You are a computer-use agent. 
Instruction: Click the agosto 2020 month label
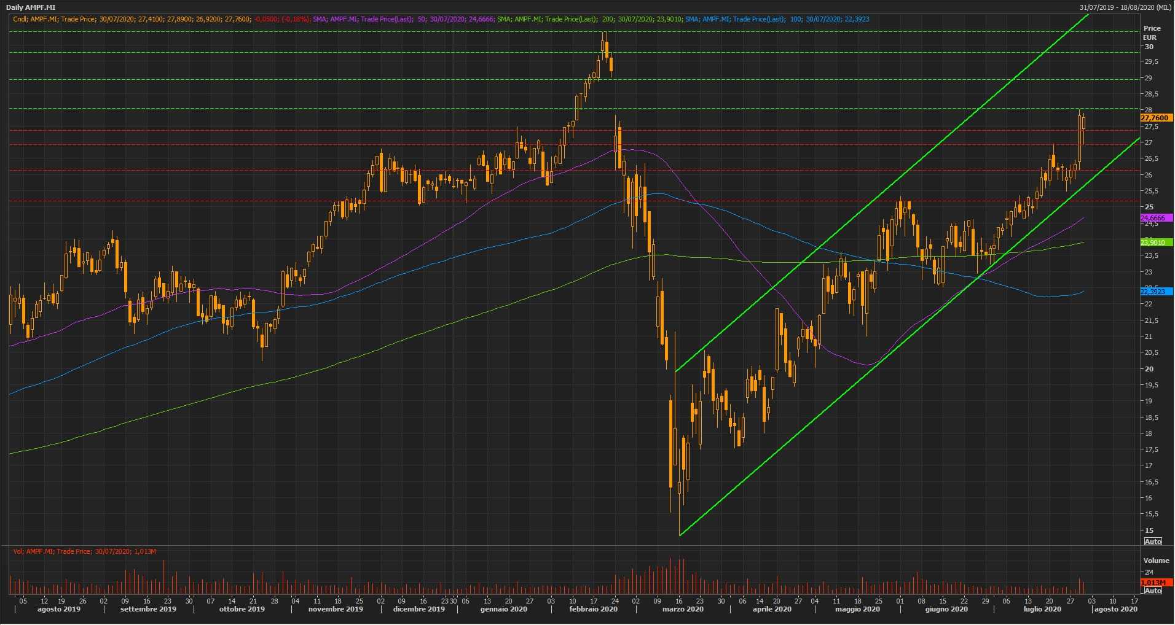(1115, 610)
